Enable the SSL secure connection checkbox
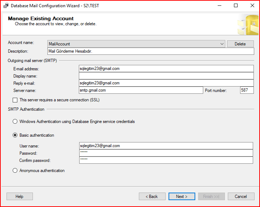The height and width of the screenshot is (207, 260). click(x=15, y=100)
